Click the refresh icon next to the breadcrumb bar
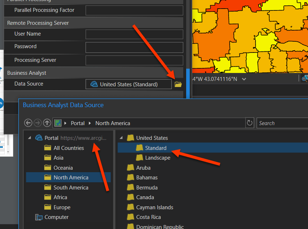 tap(249, 123)
